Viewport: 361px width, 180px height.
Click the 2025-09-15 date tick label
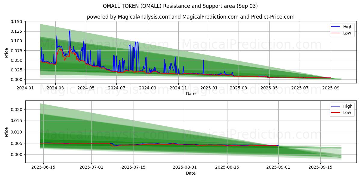(x=321, y=167)
